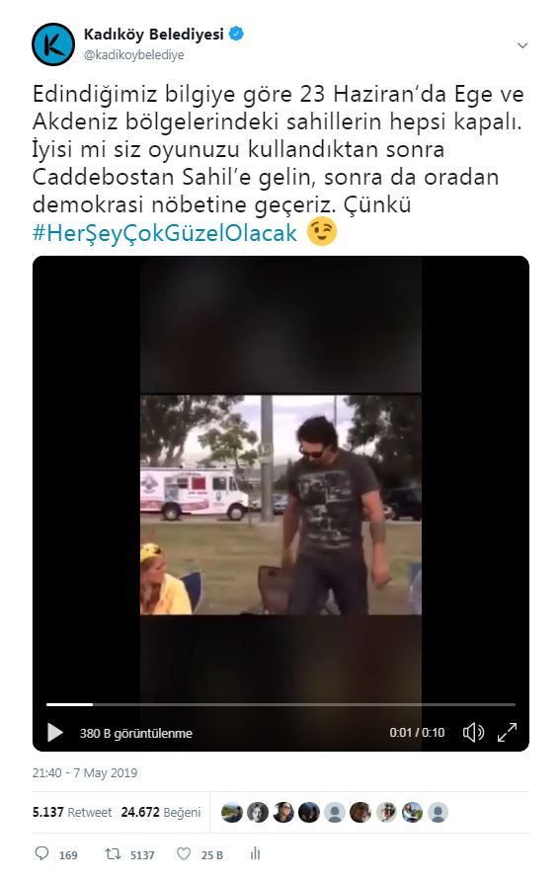This screenshot has width=559, height=880.
Task: Mute the video using the speaker icon
Action: point(473,733)
